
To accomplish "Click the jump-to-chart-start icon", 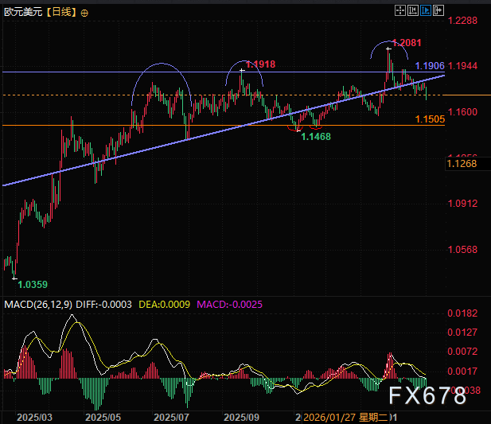I will 413,10.
